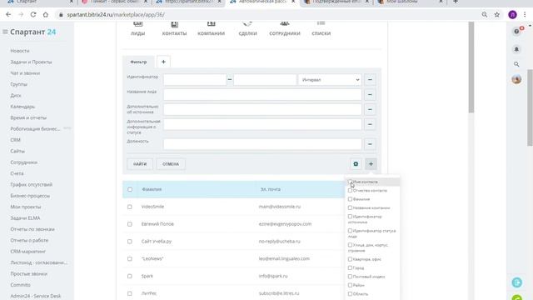The image size is (533, 300).
Task: Open the Бизнес-процессы left menu item
Action: 30,196
